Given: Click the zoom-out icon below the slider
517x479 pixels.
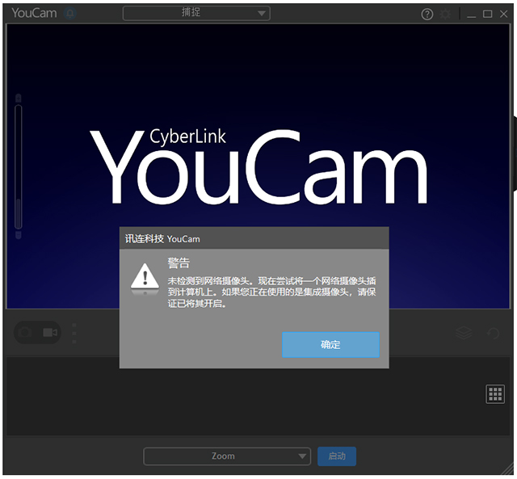Looking at the screenshot, I should coord(19,235).
